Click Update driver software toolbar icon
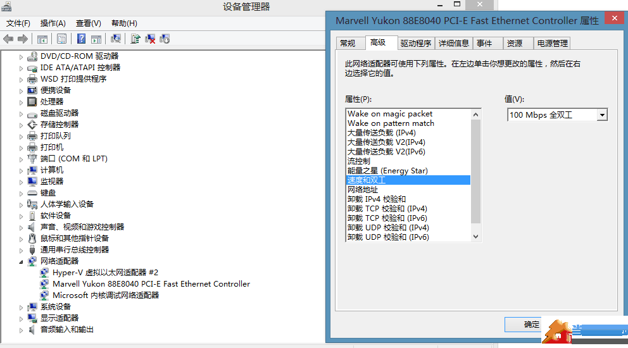Screen dimensions: 628x348 pos(135,39)
